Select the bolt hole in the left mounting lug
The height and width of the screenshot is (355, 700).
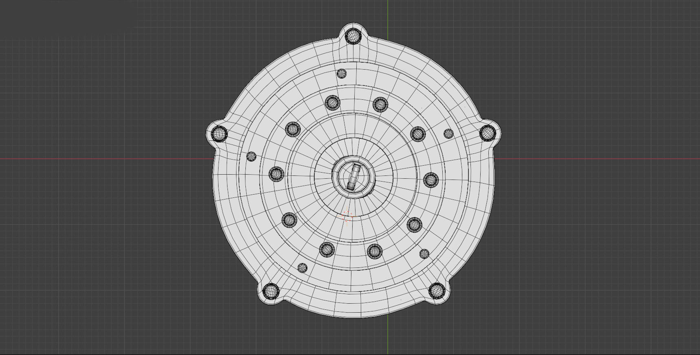coord(219,133)
